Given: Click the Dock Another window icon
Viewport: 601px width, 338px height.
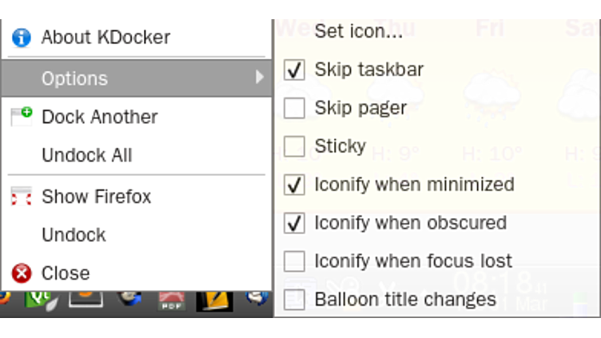Looking at the screenshot, I should click(x=21, y=117).
